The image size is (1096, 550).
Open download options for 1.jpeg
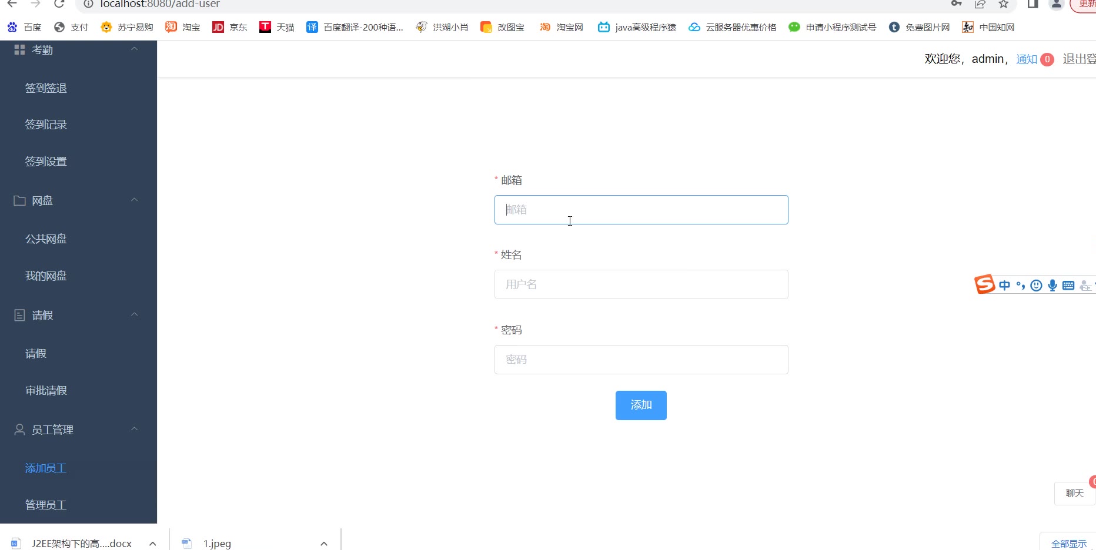click(324, 544)
